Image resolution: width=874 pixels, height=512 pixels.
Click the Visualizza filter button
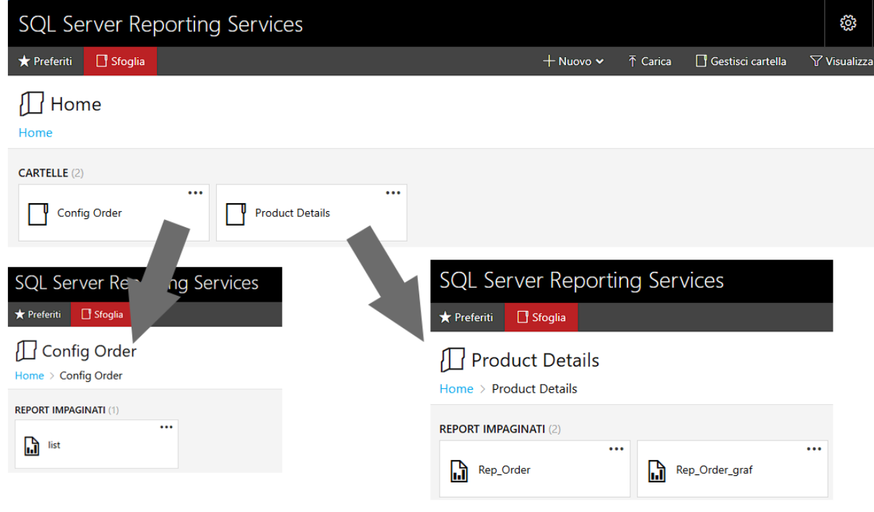point(841,61)
